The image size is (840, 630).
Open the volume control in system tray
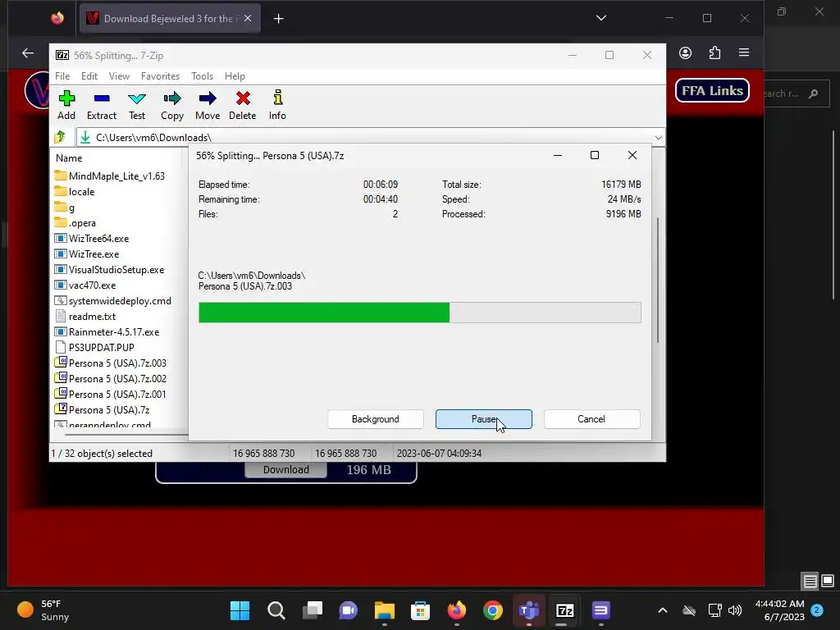point(735,610)
